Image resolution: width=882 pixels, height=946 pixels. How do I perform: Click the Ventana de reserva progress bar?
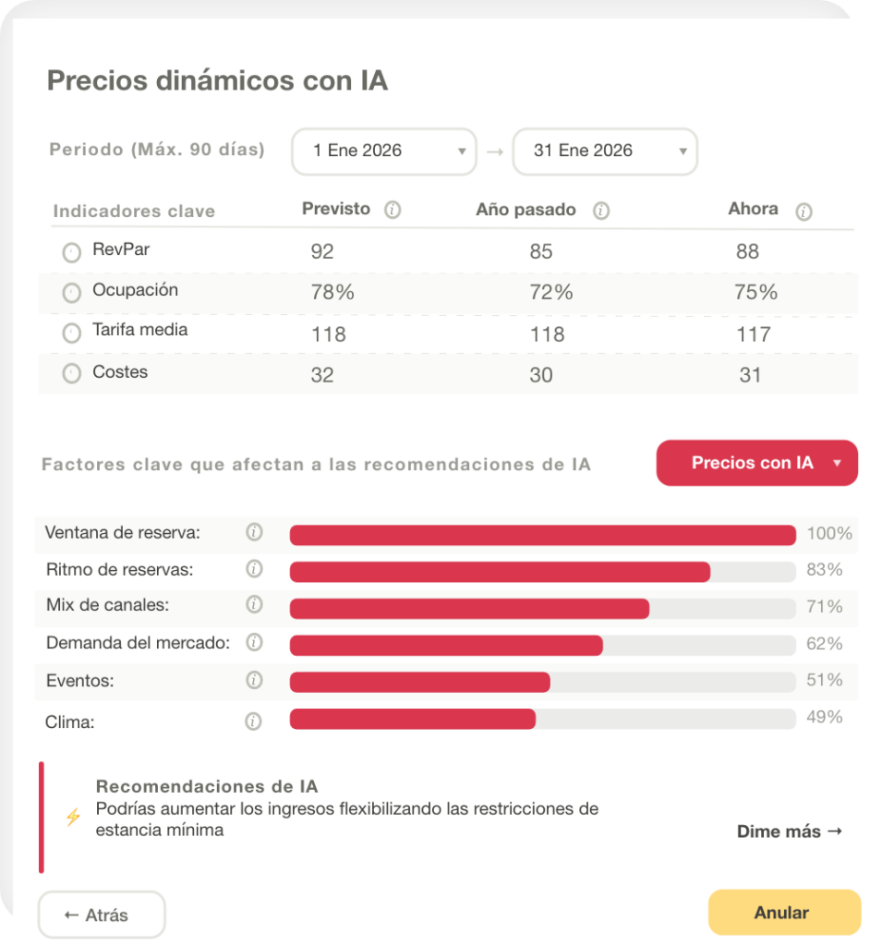(x=542, y=535)
